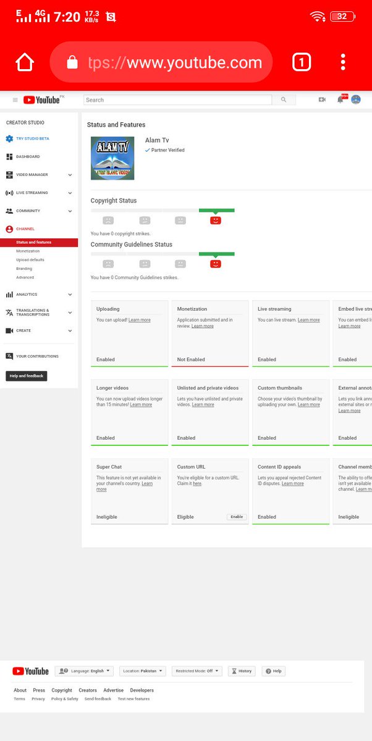Click Learn more in the Uploading card

pos(140,320)
